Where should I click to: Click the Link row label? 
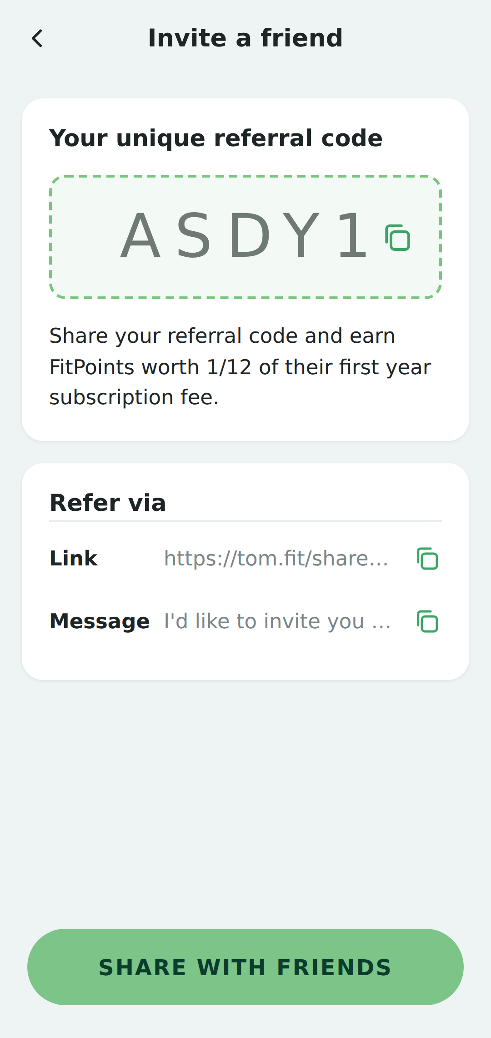pos(73,559)
